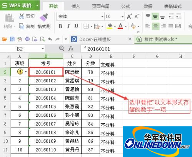The height and width of the screenshot is (157, 192).
Task: Select all cells corner button
Action: [8, 56]
